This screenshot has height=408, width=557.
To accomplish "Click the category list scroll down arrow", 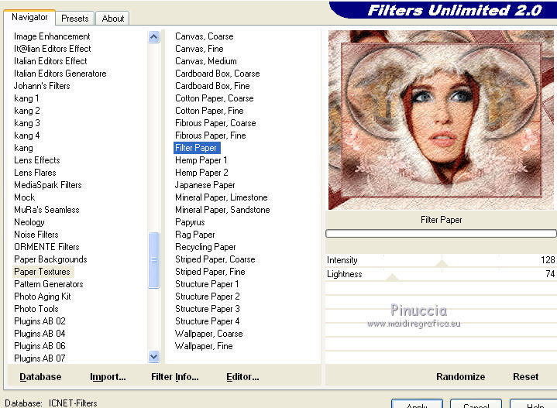I will click(x=154, y=356).
